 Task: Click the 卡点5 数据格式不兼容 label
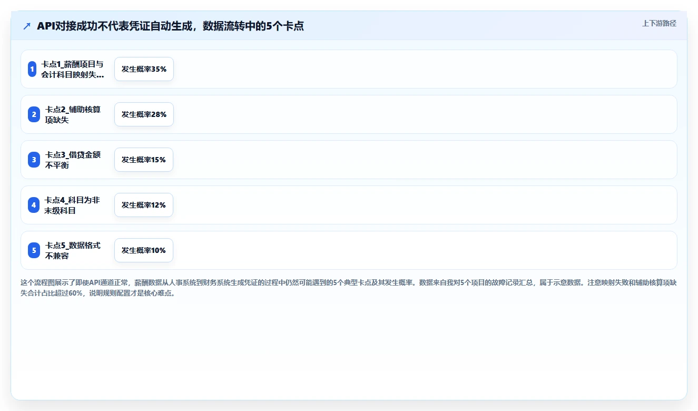coord(73,250)
